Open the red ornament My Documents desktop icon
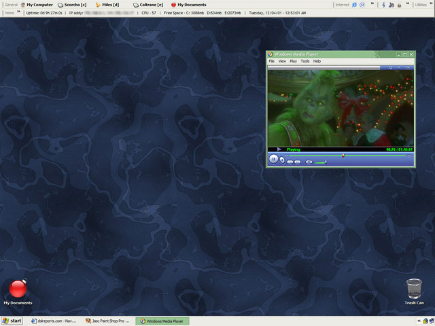Viewport: 435px width, 326px height. pyautogui.click(x=18, y=291)
